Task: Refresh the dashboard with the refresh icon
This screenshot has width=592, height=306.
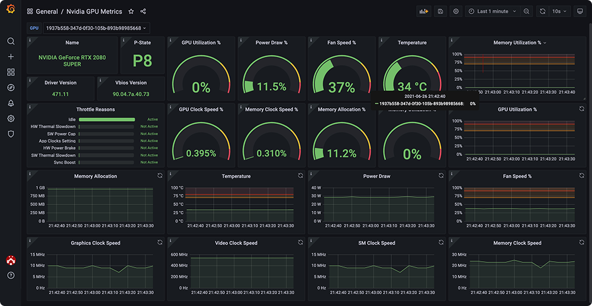Action: tap(542, 11)
